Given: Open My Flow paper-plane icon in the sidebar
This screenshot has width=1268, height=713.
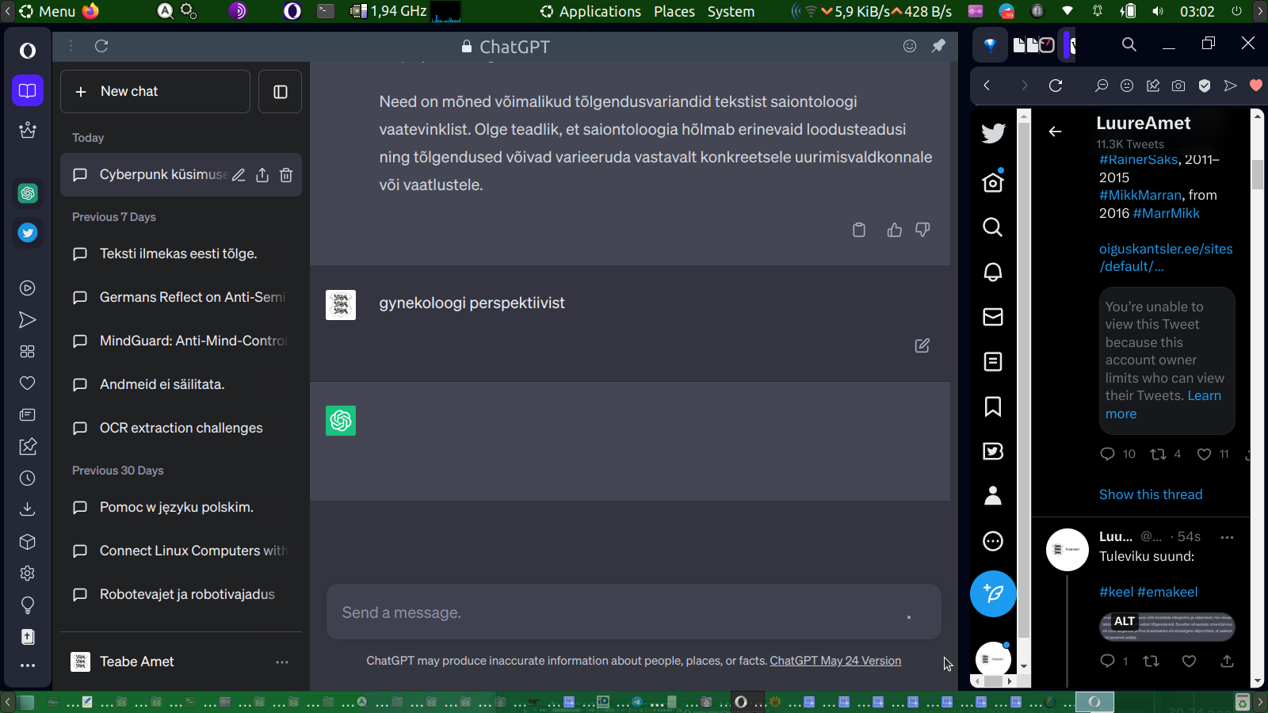Looking at the screenshot, I should point(28,320).
